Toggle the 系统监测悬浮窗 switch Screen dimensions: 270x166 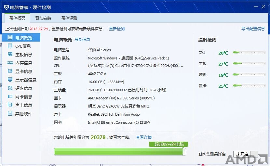[246, 154]
